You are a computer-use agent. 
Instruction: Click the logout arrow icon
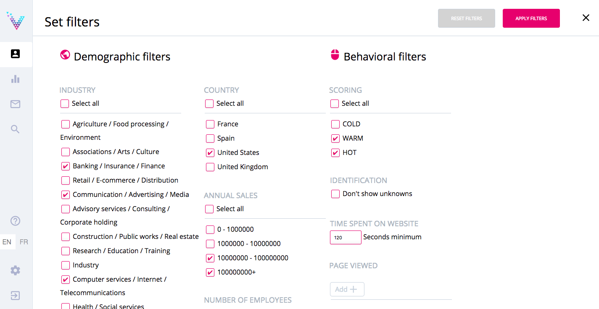pos(16,296)
